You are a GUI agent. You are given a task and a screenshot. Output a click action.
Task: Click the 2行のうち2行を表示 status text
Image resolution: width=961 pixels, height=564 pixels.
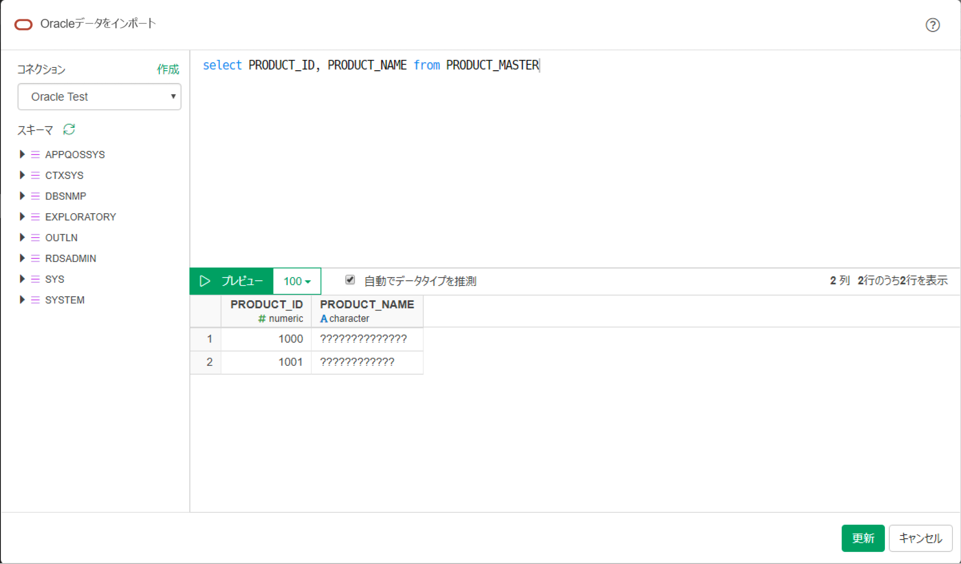pos(902,280)
